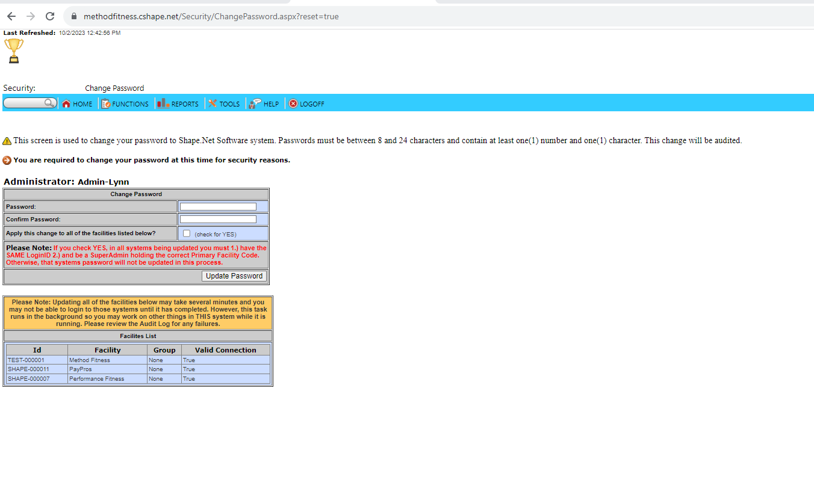Viewport: 814px width, 477px height.
Task: Click the browser back arrow
Action: pos(11,16)
